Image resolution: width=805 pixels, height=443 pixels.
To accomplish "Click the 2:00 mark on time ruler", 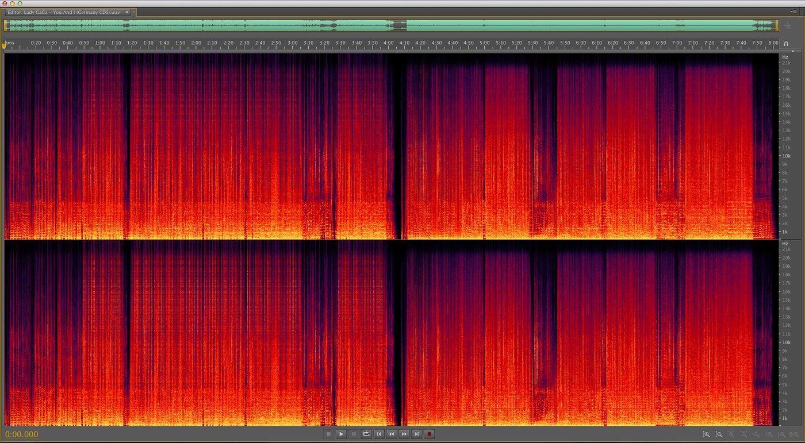I will 196,43.
